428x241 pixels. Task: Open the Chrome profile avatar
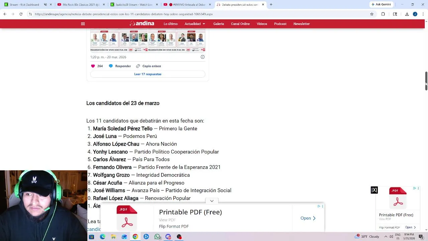(x=415, y=14)
